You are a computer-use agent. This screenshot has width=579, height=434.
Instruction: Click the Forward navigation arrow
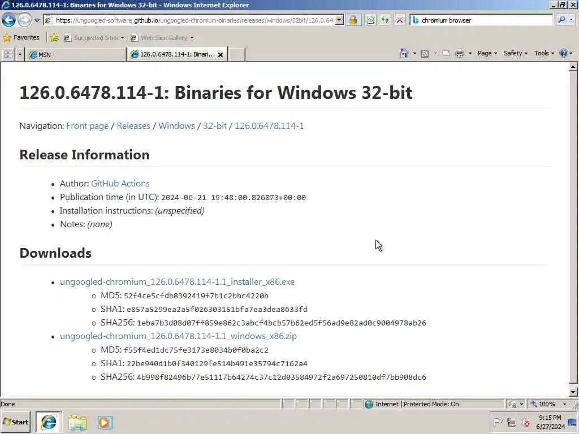(x=24, y=20)
